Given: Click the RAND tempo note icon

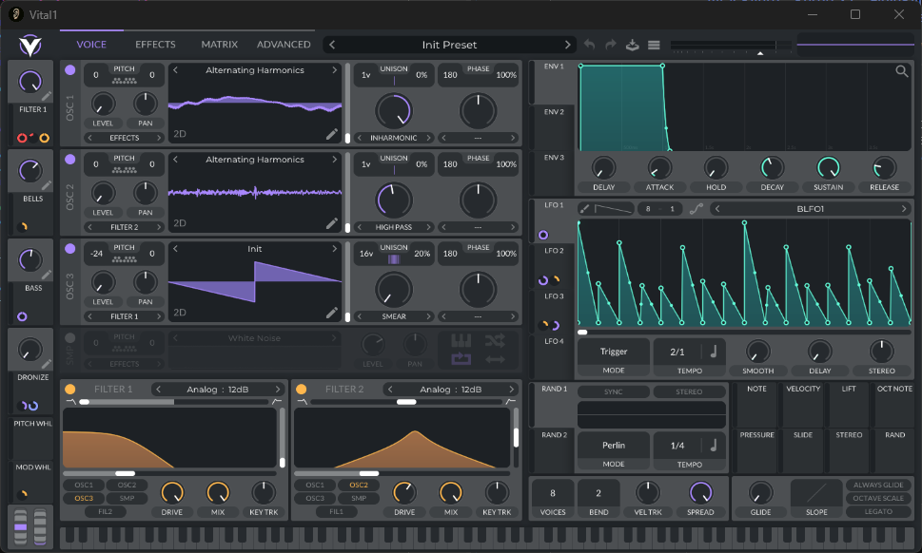Looking at the screenshot, I should (714, 445).
